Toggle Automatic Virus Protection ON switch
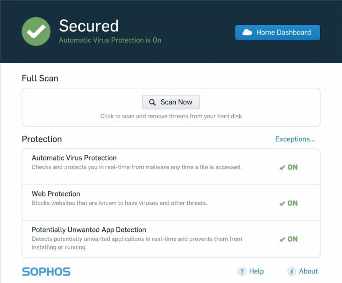 tap(288, 167)
